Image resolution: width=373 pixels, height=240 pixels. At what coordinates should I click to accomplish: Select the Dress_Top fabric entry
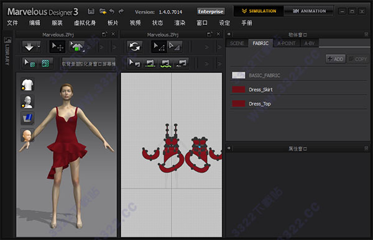pos(299,104)
